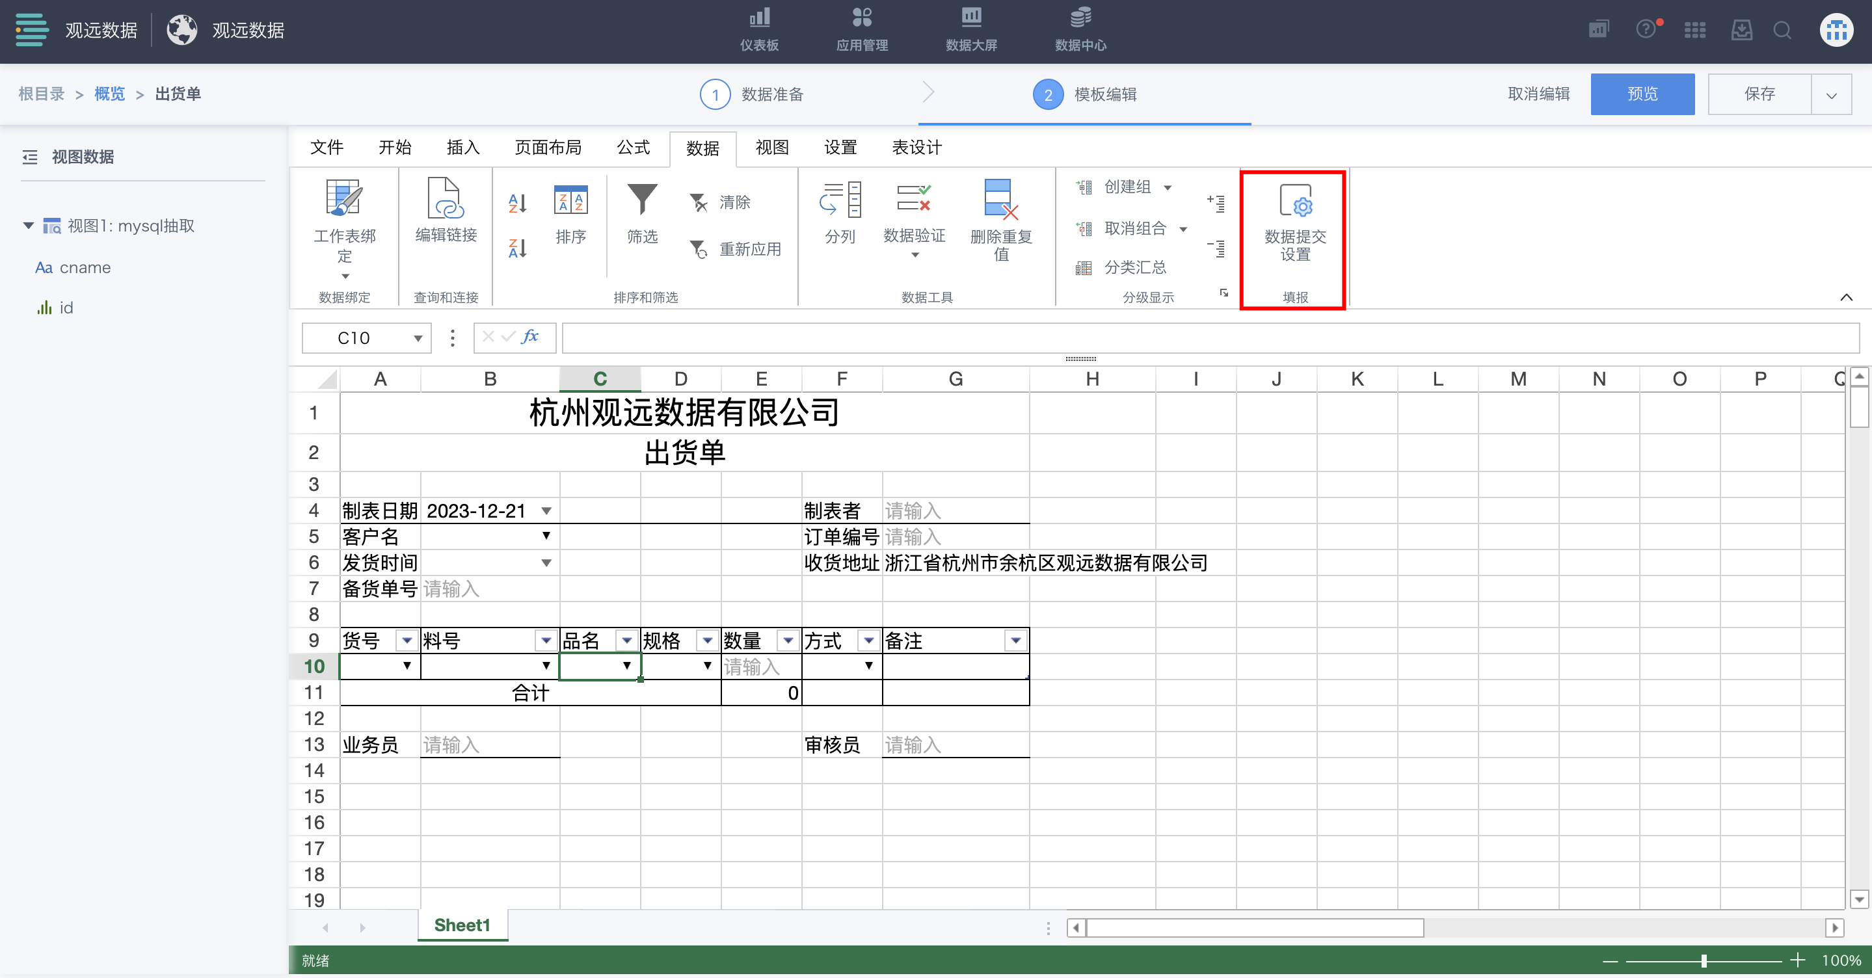Open the 编辑链接 tool

[446, 199]
